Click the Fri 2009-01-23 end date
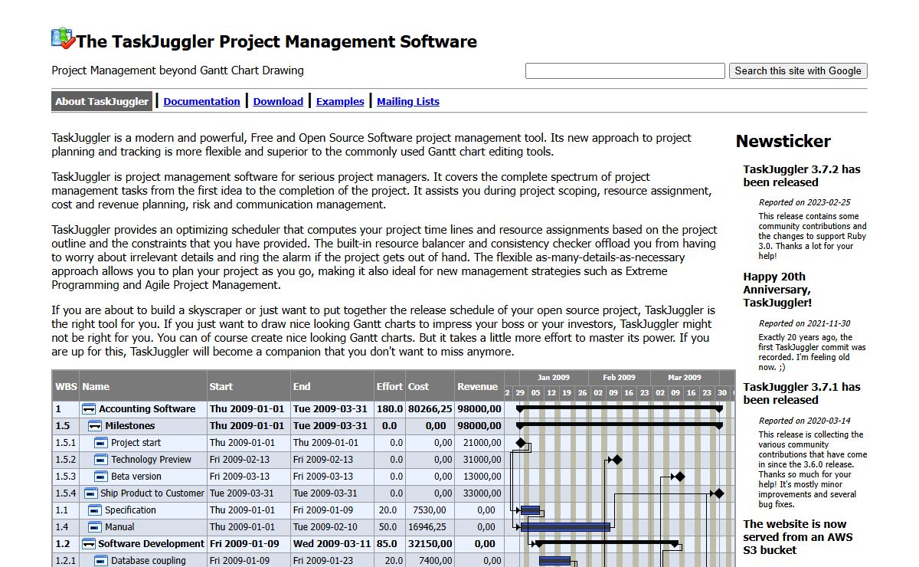This screenshot has width=919, height=567. [x=323, y=561]
